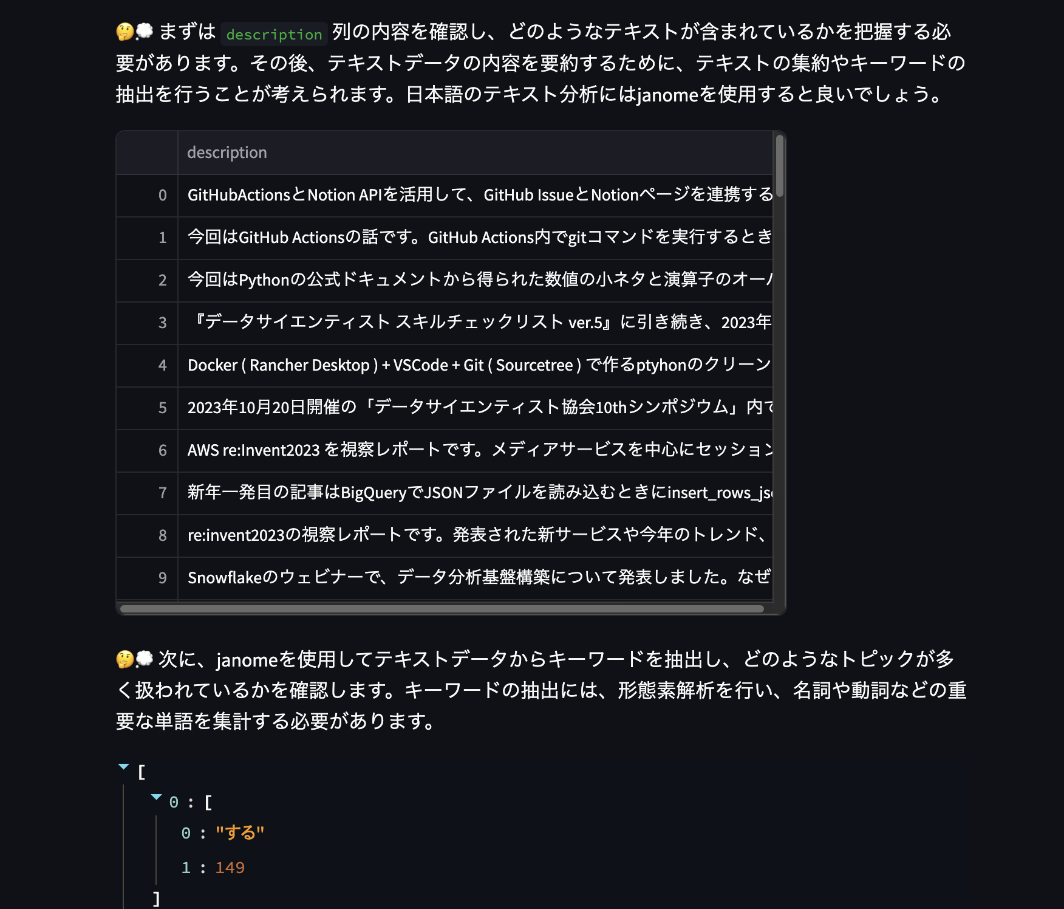Select the AWS re:Invent2023 description cell
Viewport: 1064px width, 909px height.
pyautogui.click(x=475, y=450)
